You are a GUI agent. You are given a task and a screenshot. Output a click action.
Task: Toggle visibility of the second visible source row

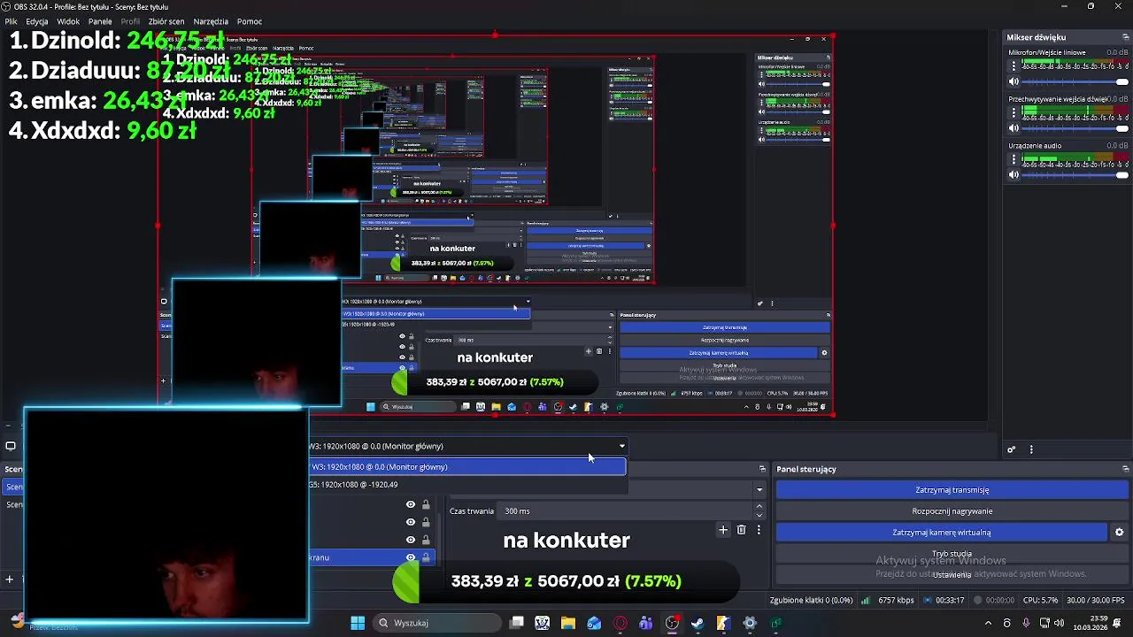(410, 522)
